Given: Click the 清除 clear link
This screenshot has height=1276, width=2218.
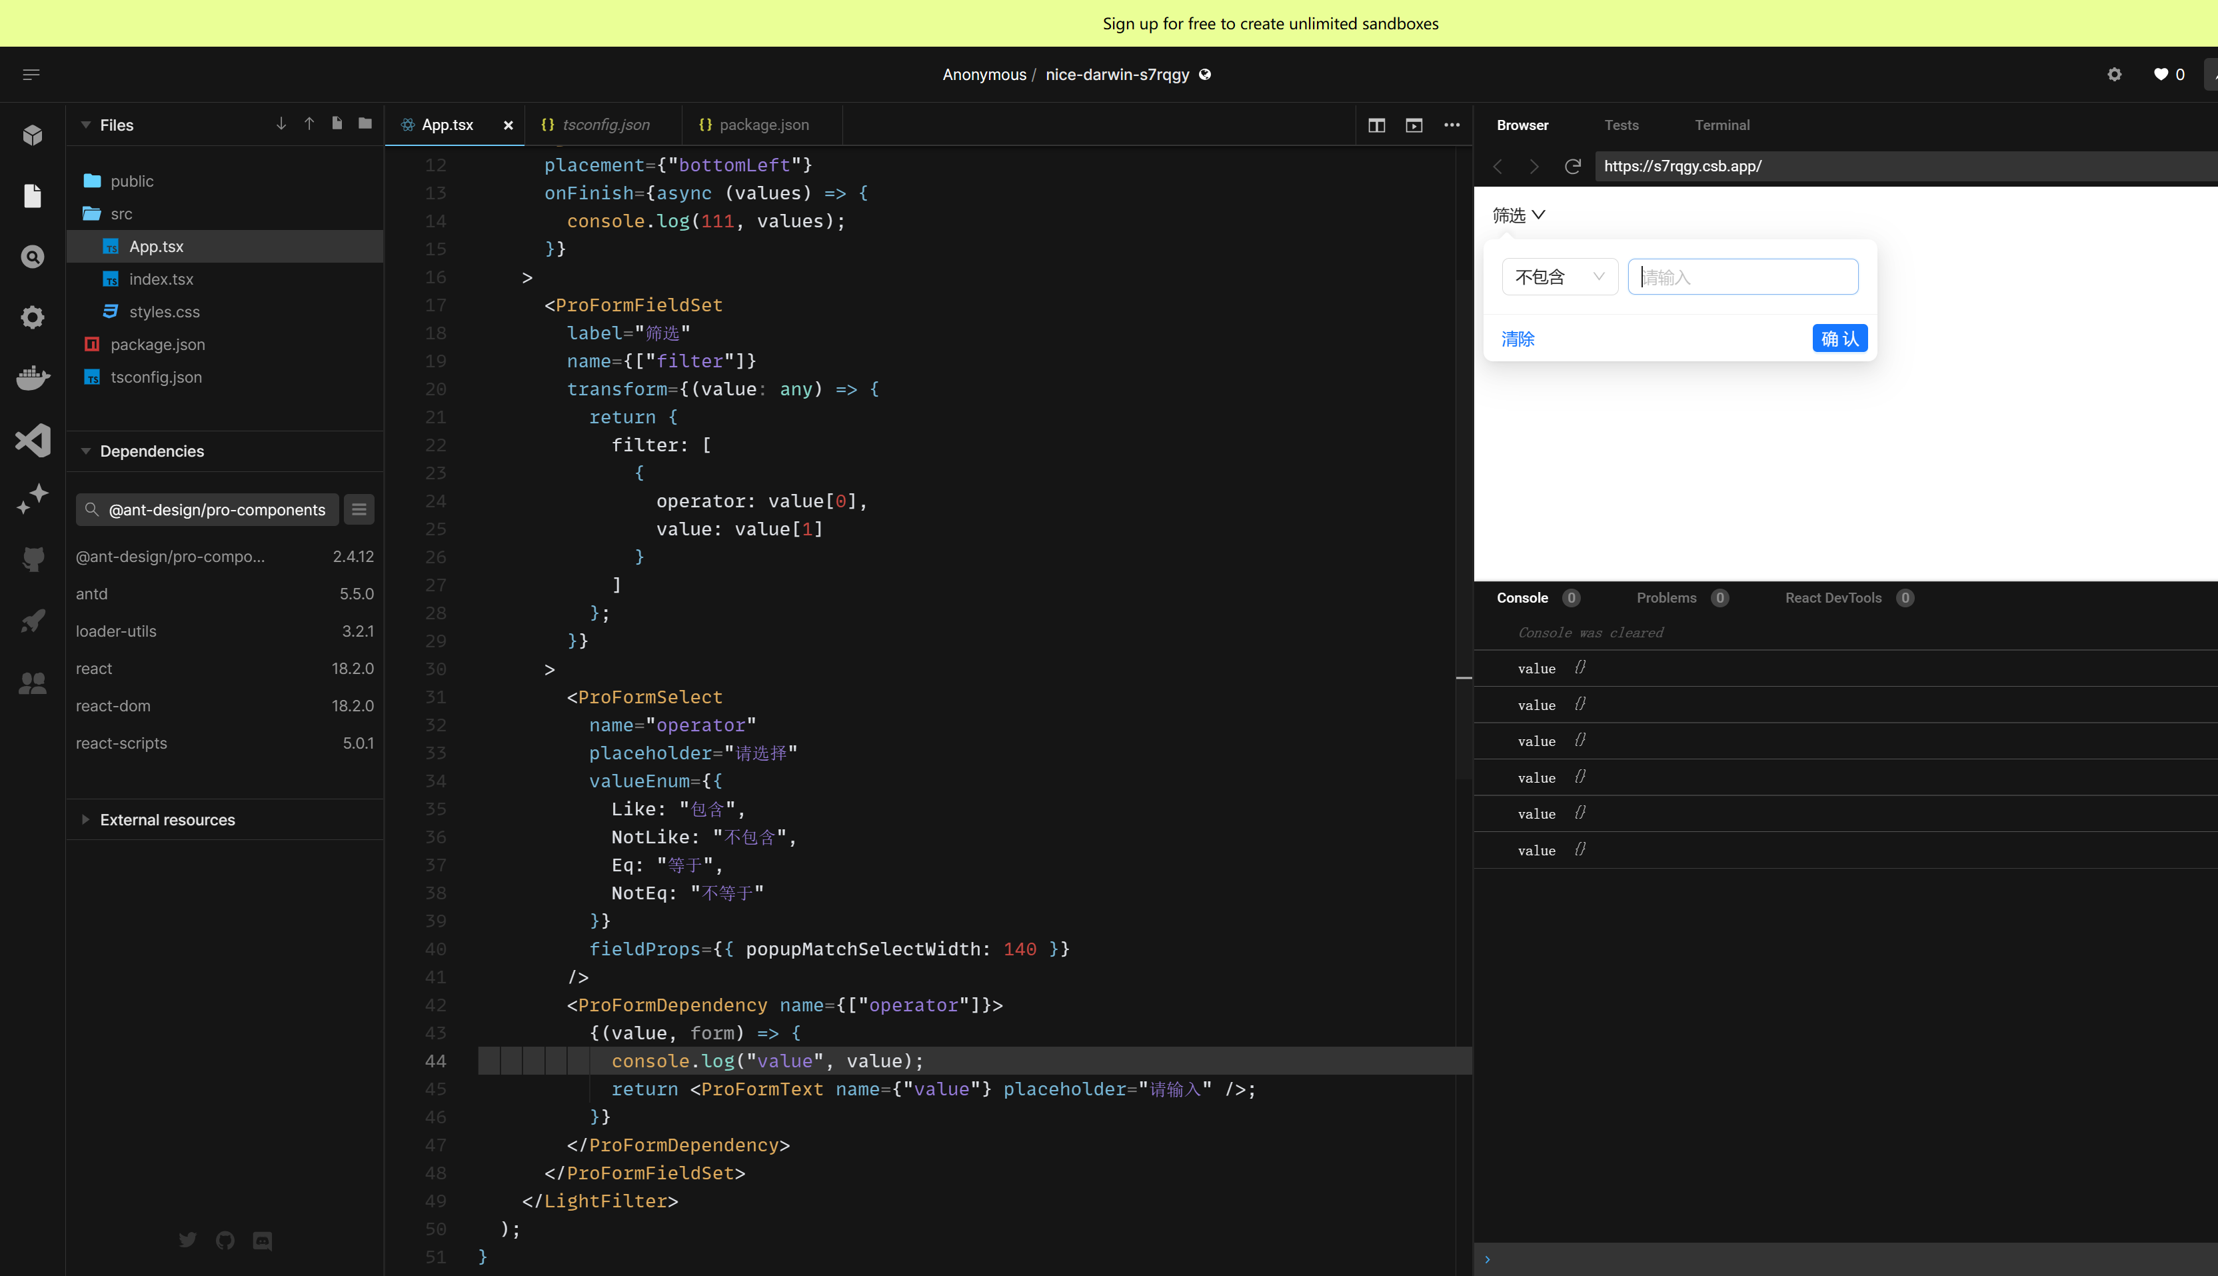Looking at the screenshot, I should (1517, 338).
